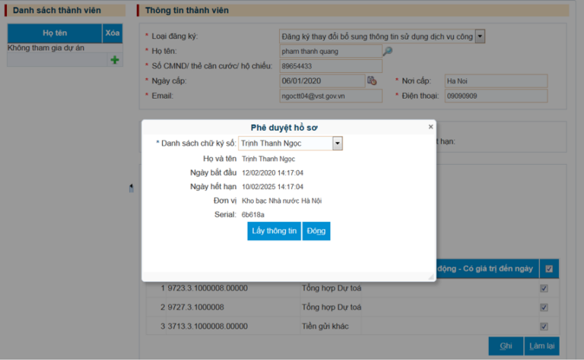The image size is (584, 360).
Task: Click the green plus add member icon
Action: click(115, 60)
